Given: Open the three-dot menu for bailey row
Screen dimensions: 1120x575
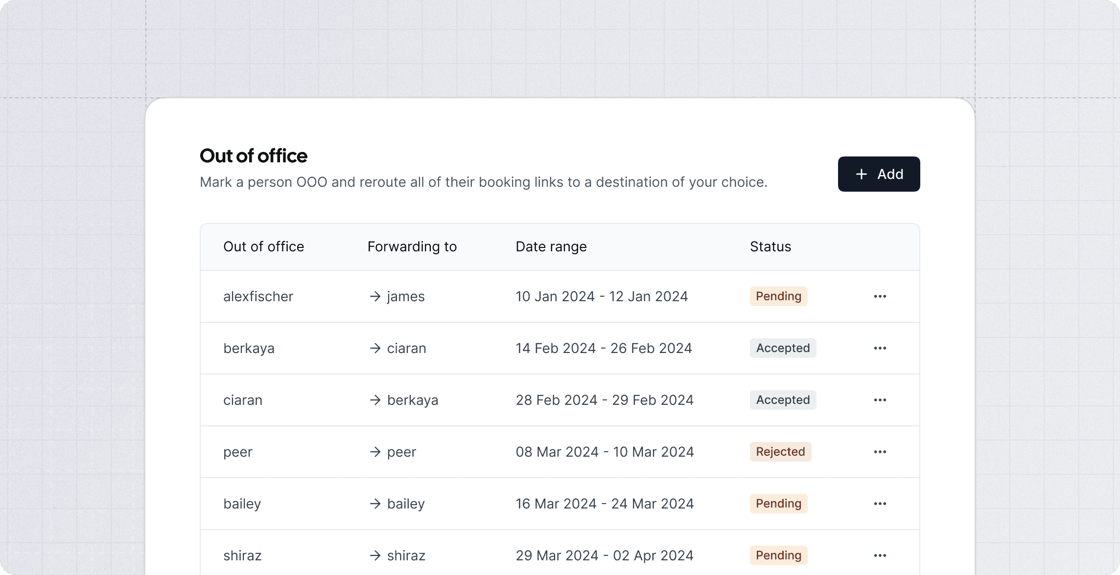Looking at the screenshot, I should click(880, 504).
